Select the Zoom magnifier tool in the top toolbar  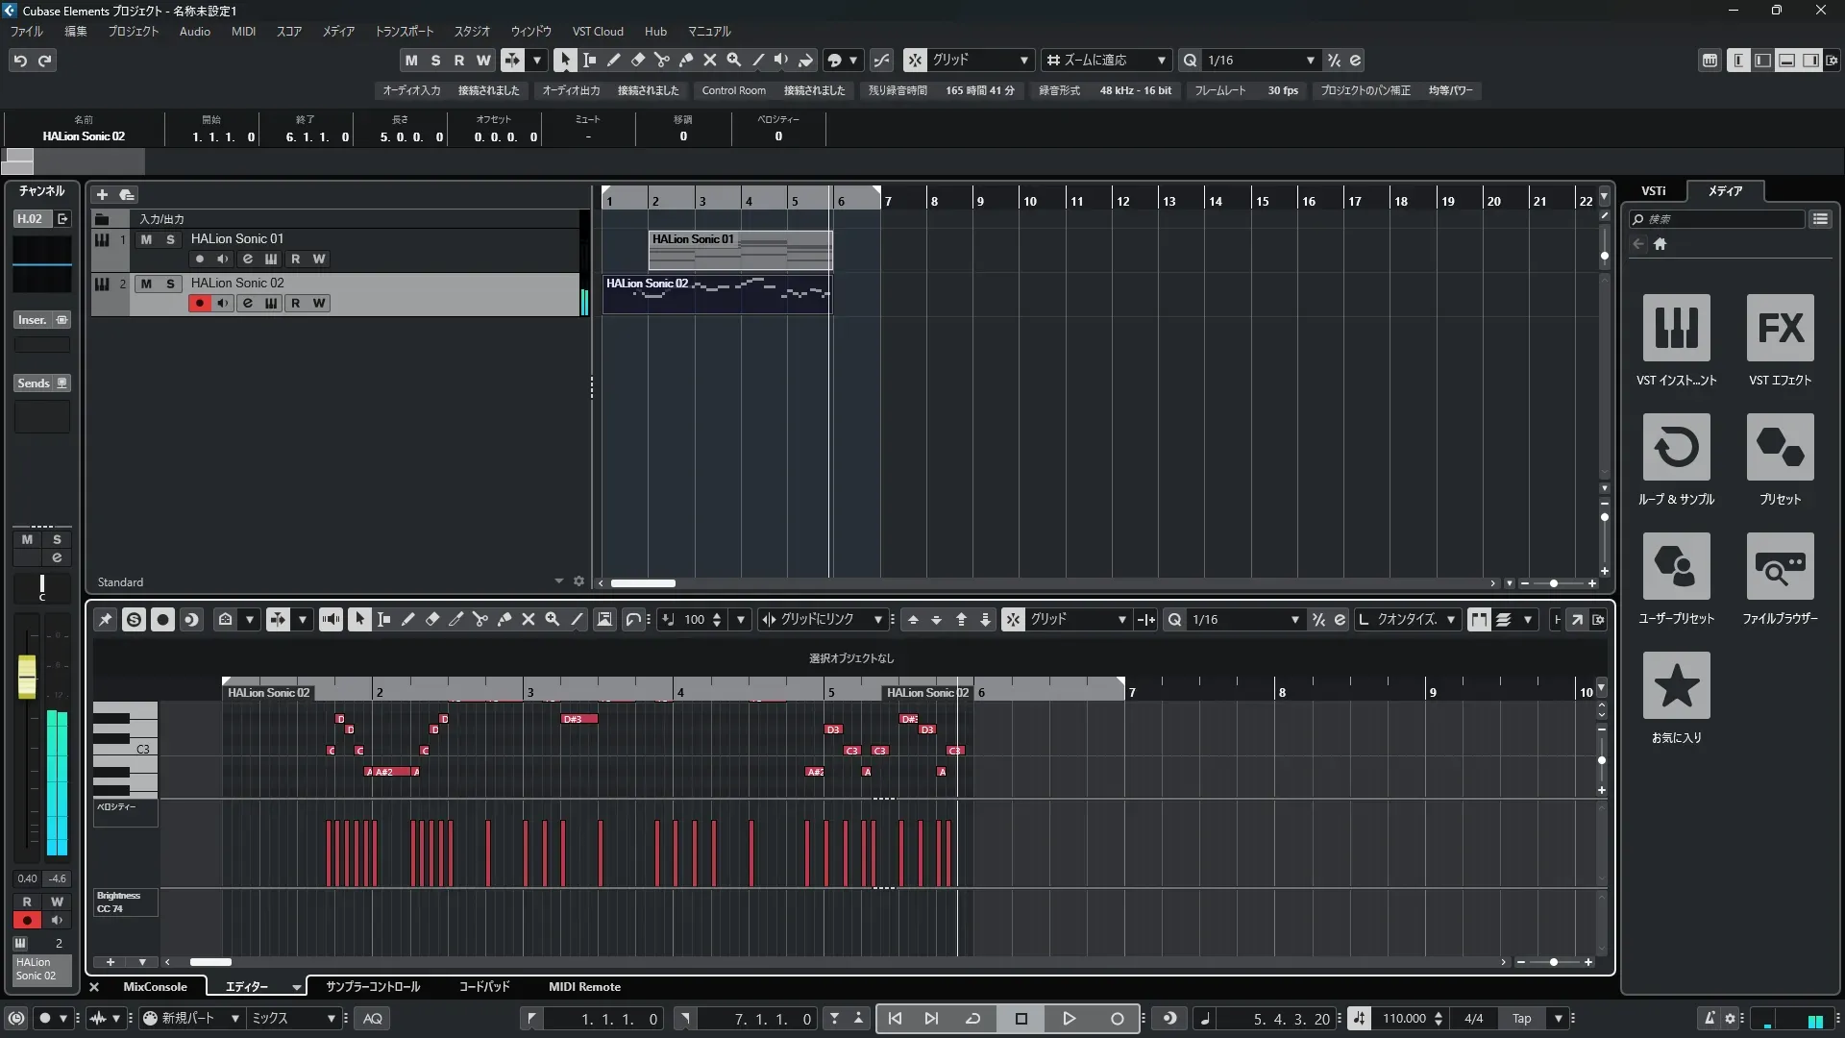click(734, 60)
